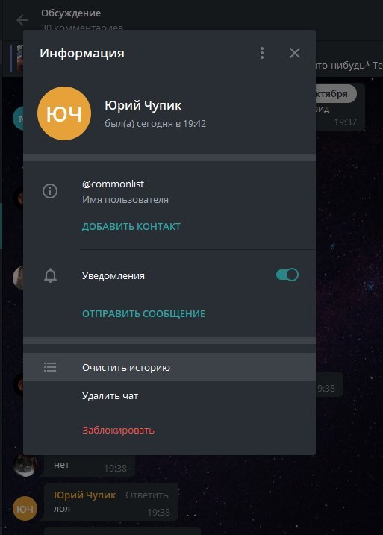Click the Уведомления label text
Screen dimensions: 383x535
113,275
